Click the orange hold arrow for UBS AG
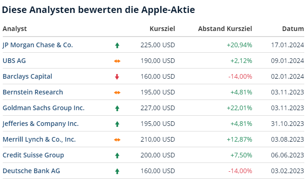 117,61
